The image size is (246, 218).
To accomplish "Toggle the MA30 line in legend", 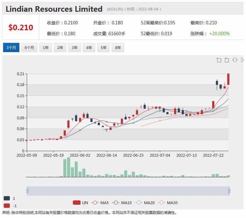I will 168,203.
